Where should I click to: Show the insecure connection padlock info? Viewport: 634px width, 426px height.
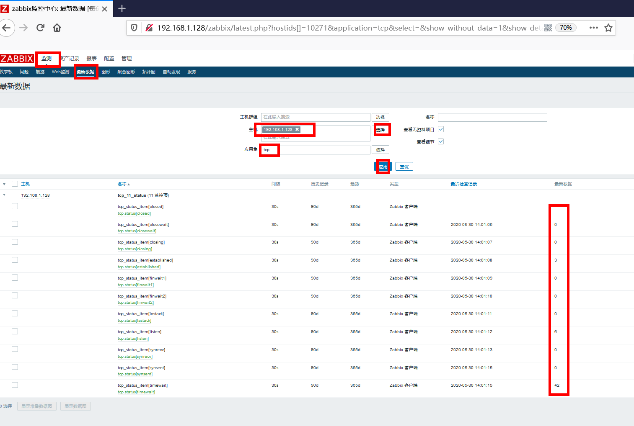149,28
